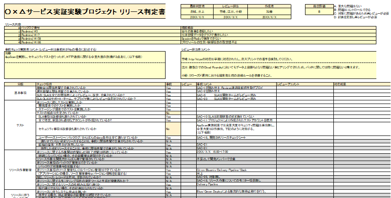Click legend line A: 重大な問題はない

point(348,6)
